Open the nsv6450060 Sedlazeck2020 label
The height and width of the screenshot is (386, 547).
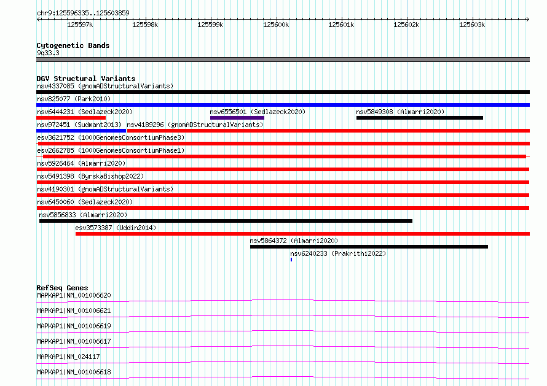(85, 202)
